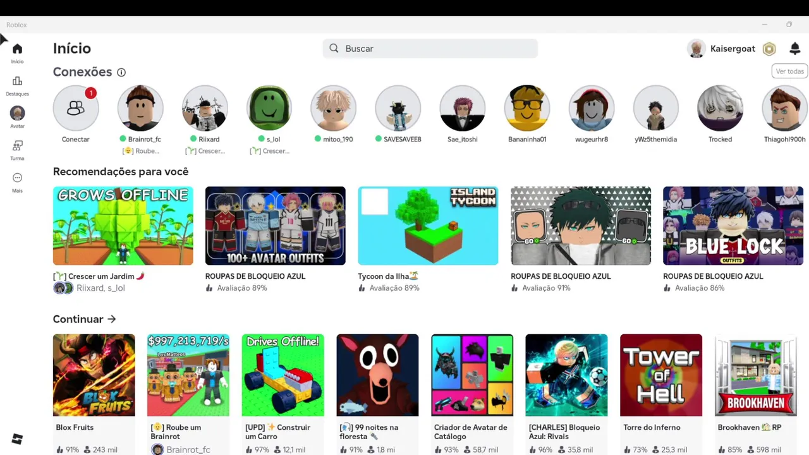Open Riixard's avatar in connections
Image resolution: width=809 pixels, height=455 pixels.
tap(205, 108)
